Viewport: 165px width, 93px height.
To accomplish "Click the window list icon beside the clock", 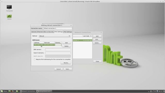I will (x=164, y=91).
